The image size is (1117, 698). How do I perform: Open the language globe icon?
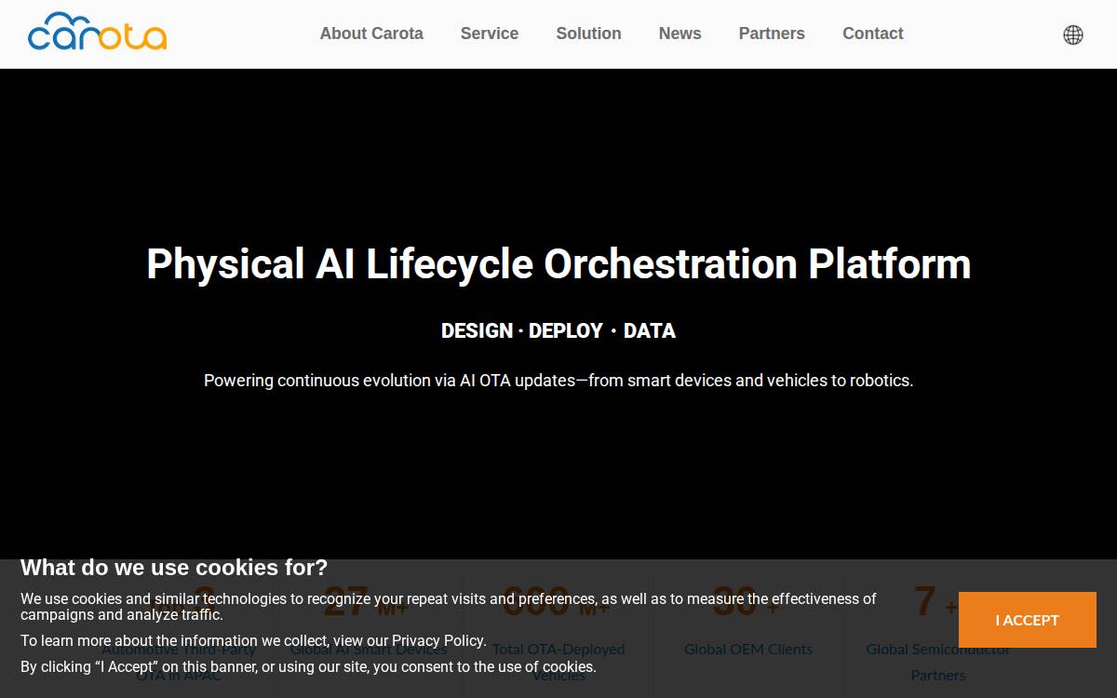[x=1073, y=34]
